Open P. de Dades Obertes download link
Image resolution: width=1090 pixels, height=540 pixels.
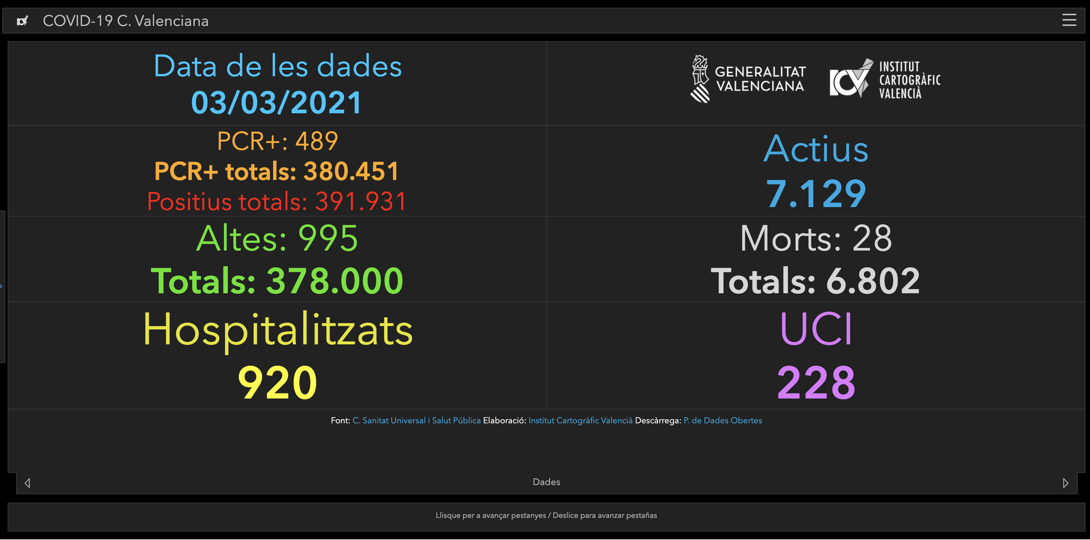(722, 420)
